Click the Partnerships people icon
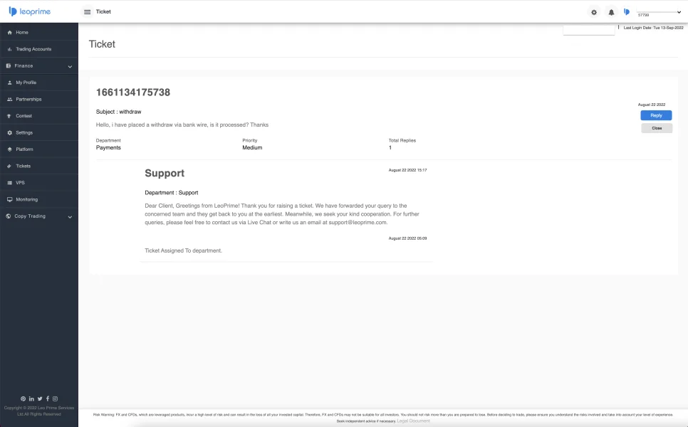This screenshot has width=688, height=427. coord(10,99)
